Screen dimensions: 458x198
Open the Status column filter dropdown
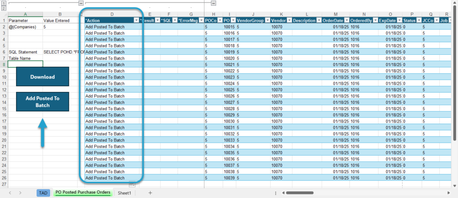(418, 21)
